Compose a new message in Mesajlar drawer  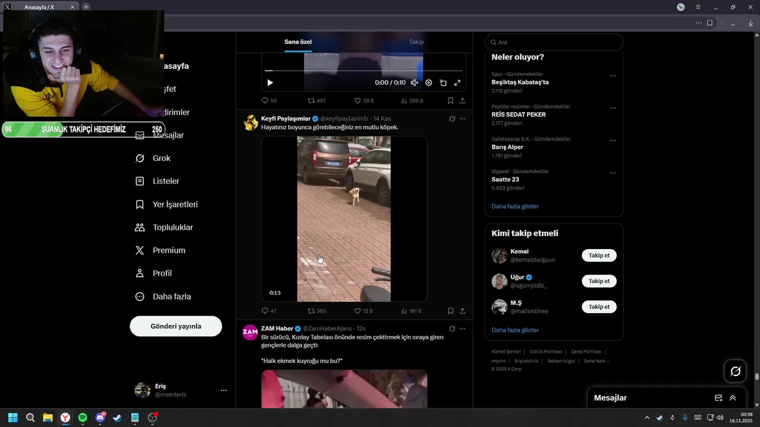[x=718, y=398]
